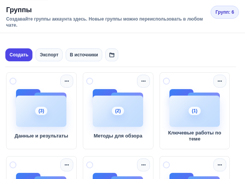Select the Ключевые работы по теме checkbox
The height and width of the screenshot is (179, 245).
click(x=166, y=81)
